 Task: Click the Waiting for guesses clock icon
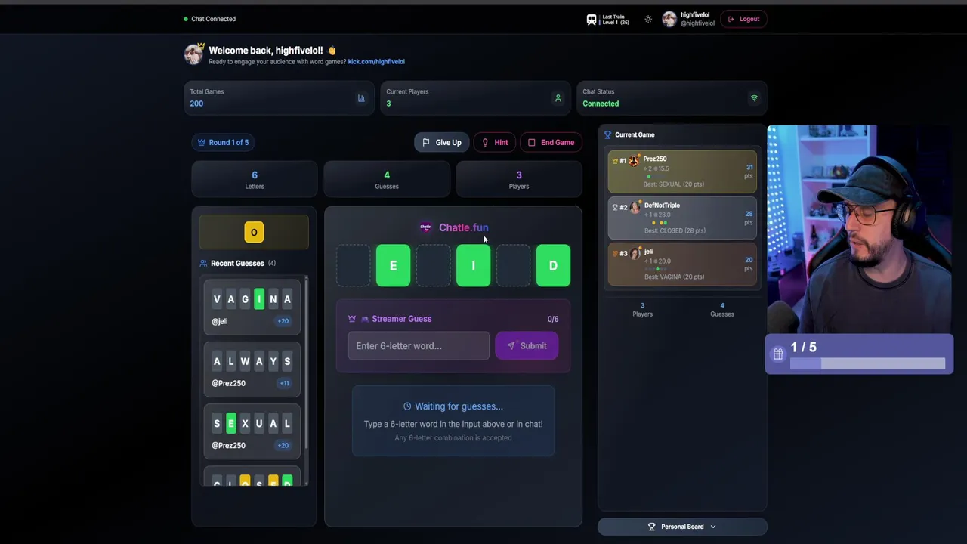pos(407,406)
